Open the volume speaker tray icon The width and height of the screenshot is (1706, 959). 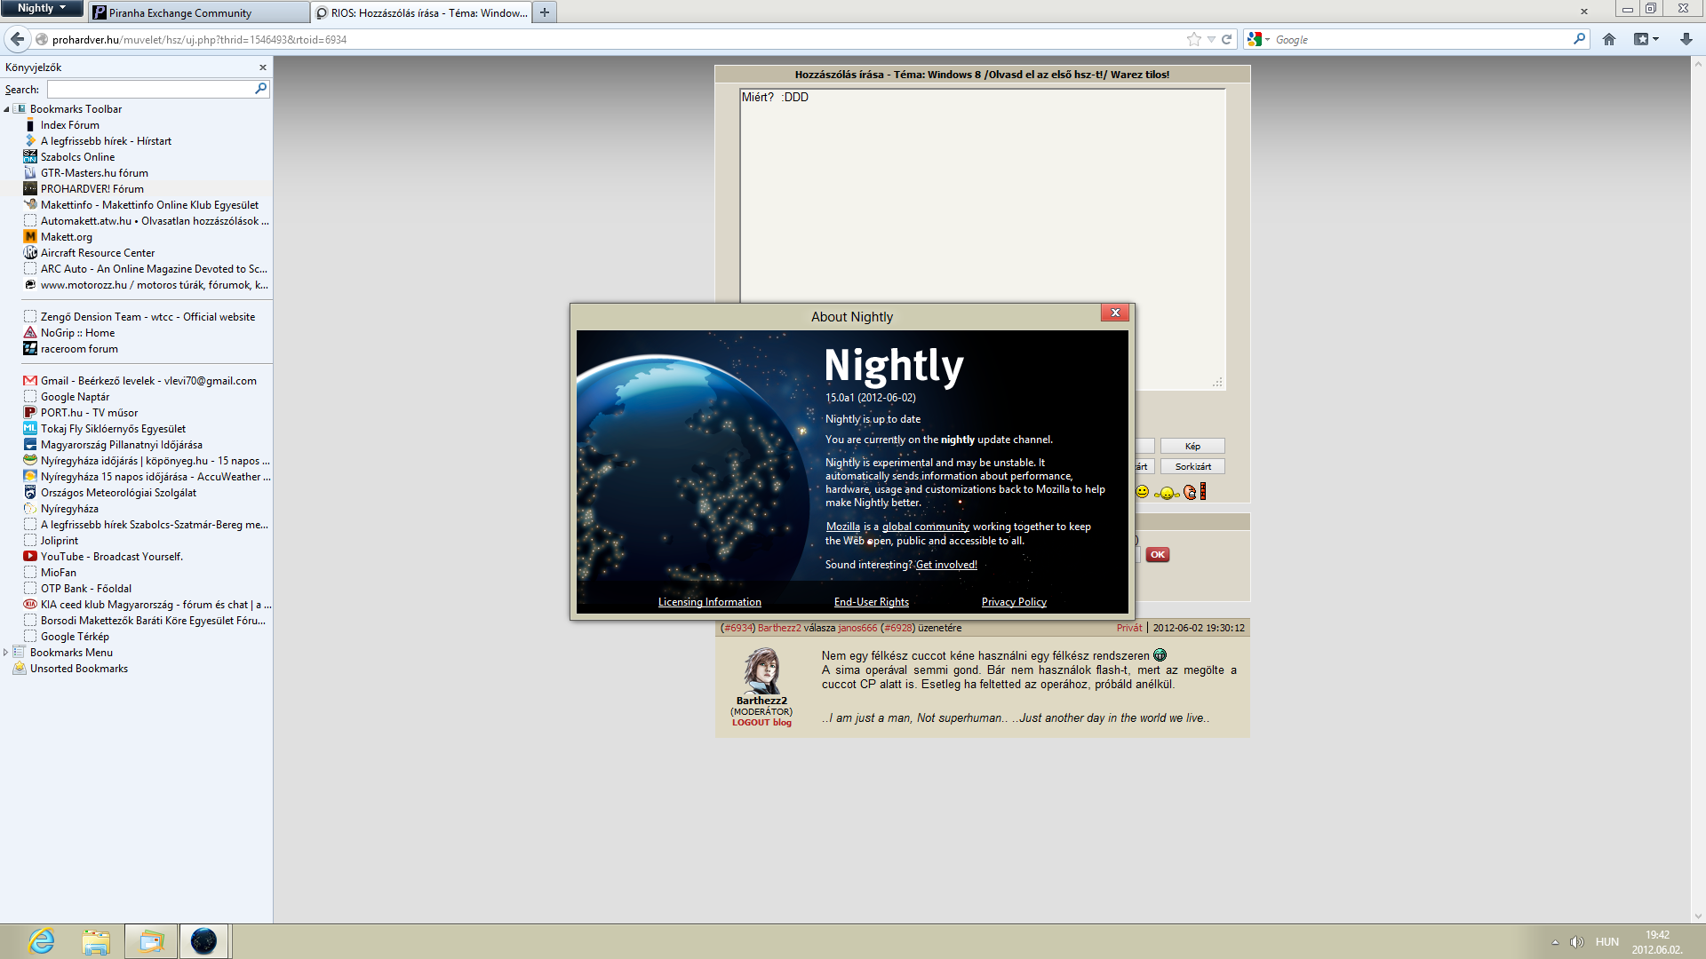pyautogui.click(x=1576, y=942)
